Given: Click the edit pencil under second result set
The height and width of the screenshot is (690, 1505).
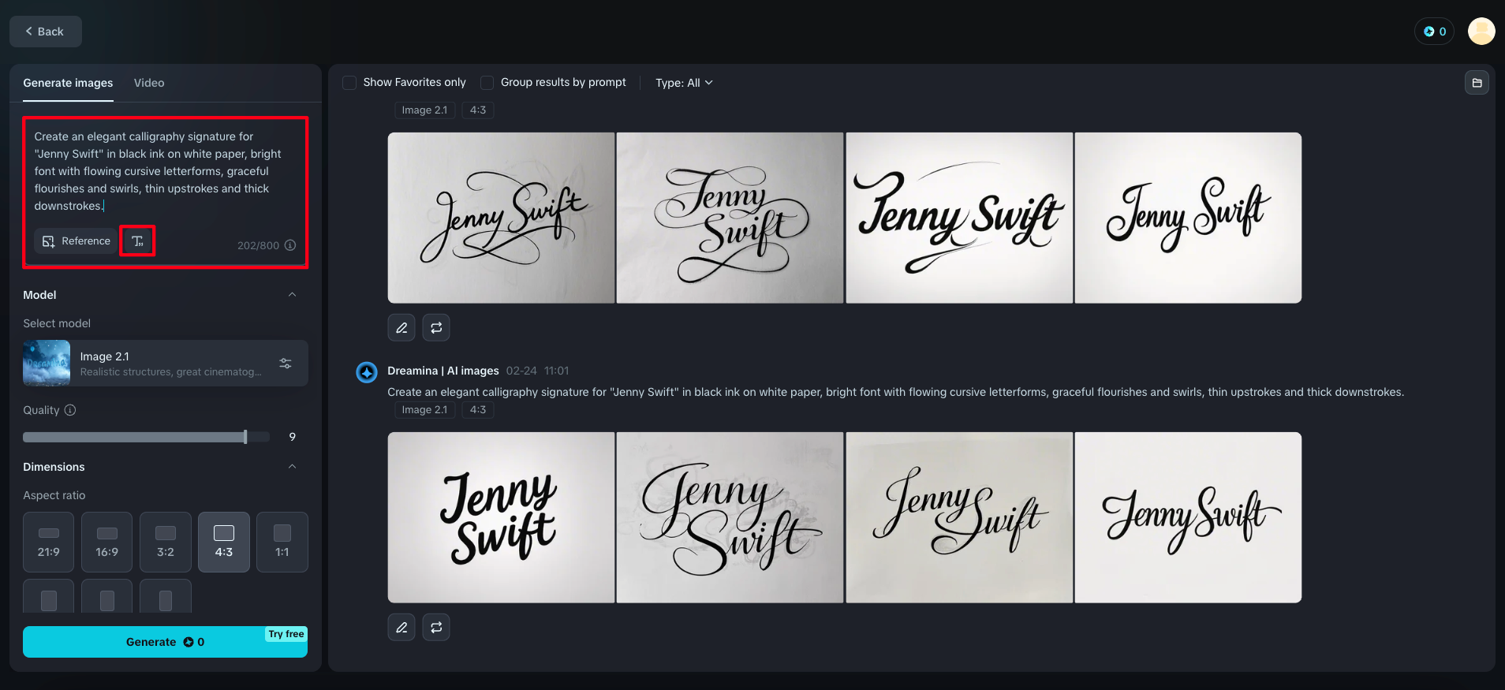Looking at the screenshot, I should pyautogui.click(x=401, y=628).
